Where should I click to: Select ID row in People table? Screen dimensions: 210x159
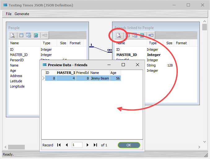click(x=48, y=49)
